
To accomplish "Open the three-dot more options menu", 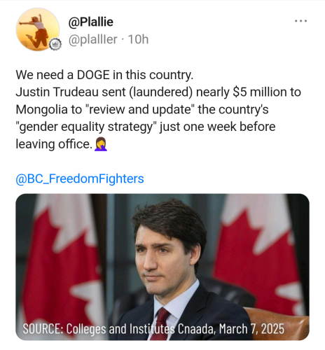I will 300,21.
